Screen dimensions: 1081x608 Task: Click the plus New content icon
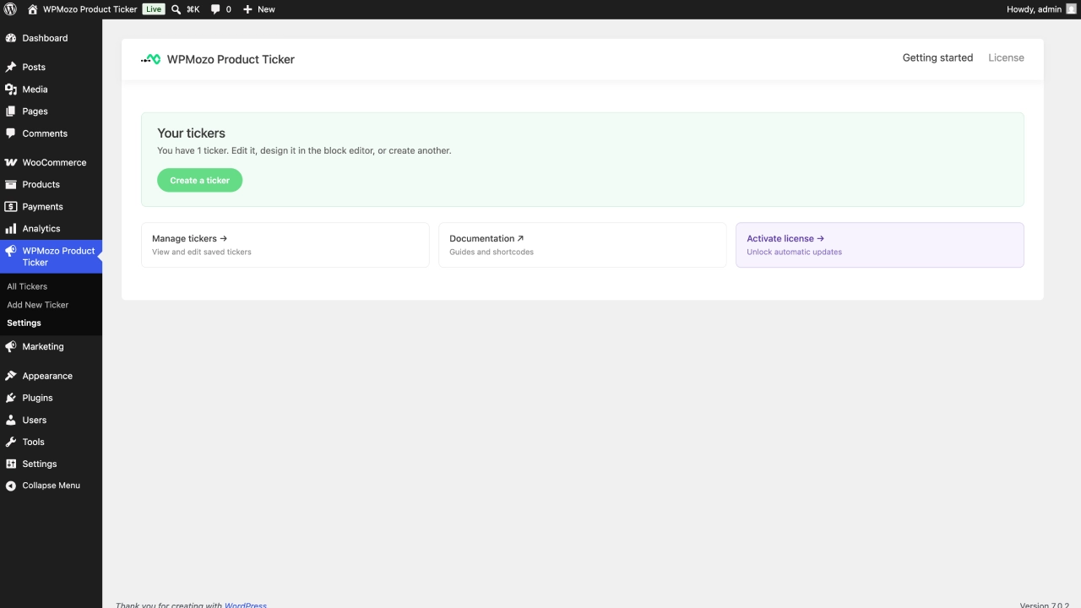click(x=247, y=9)
